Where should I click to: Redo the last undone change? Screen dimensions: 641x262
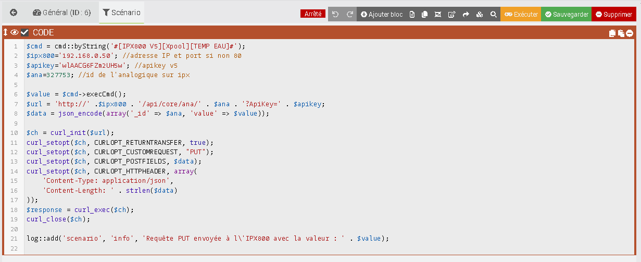(350, 15)
